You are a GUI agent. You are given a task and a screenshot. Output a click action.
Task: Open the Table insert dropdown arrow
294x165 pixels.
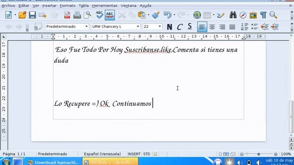214,15
